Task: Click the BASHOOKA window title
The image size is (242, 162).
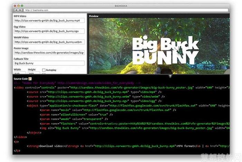Action: click(x=121, y=6)
